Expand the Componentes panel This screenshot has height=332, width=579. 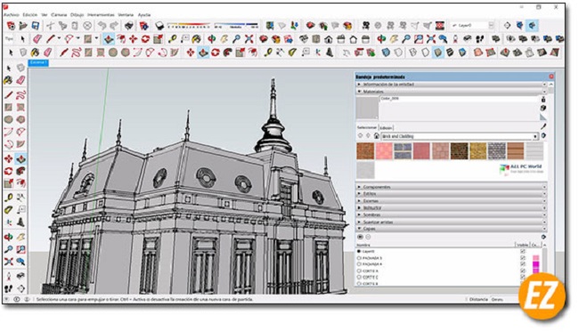click(x=452, y=187)
